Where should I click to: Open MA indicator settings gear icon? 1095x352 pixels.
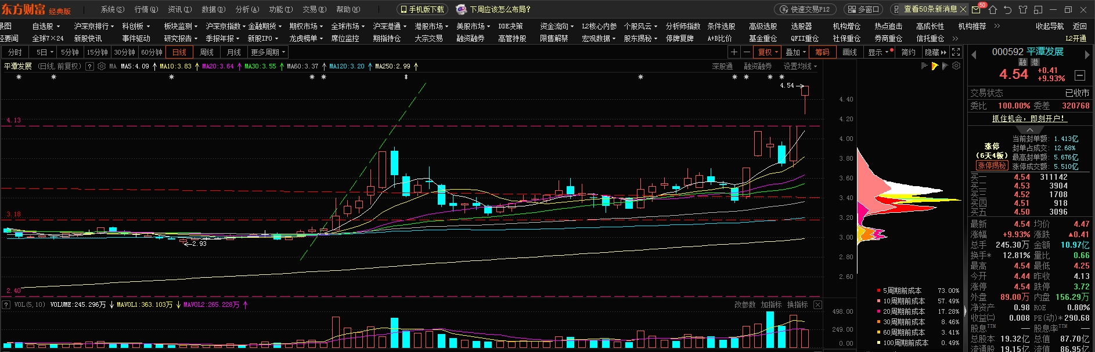coord(102,66)
